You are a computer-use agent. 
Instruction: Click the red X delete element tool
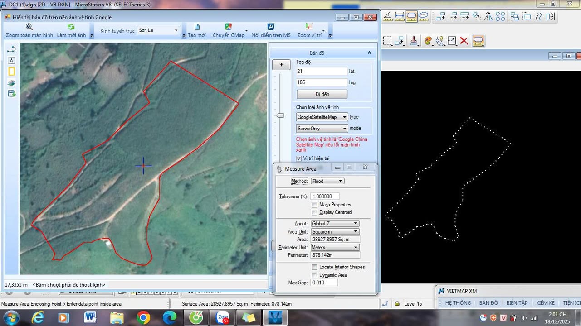pyautogui.click(x=464, y=41)
